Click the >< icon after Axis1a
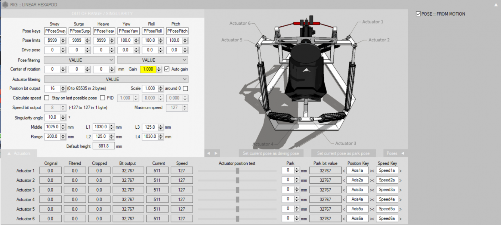501x225 pixels. tap(372, 171)
